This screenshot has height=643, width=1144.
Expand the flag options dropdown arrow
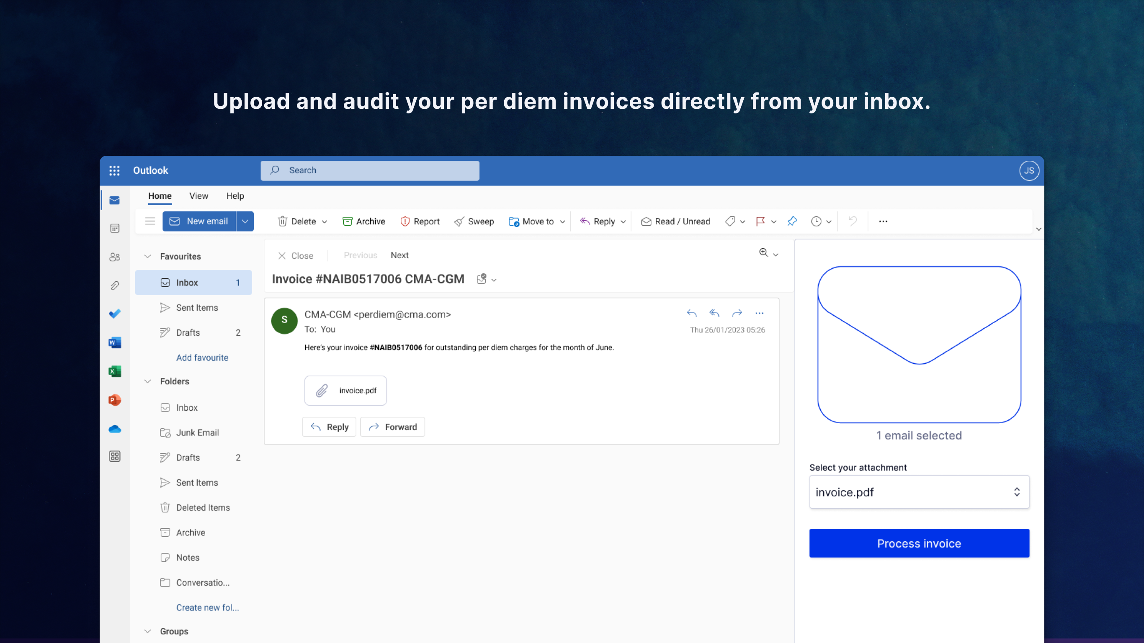(773, 221)
